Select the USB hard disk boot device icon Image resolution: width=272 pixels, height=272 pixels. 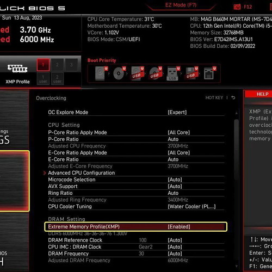pos(137,73)
